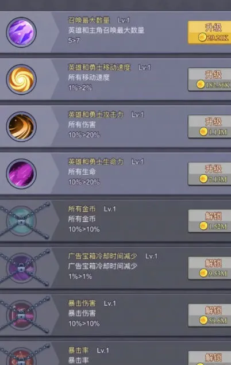This screenshot has width=231, height=365.
Task: Upgrade 召唤最大数量 for 29.21K gold
Action: click(x=209, y=32)
